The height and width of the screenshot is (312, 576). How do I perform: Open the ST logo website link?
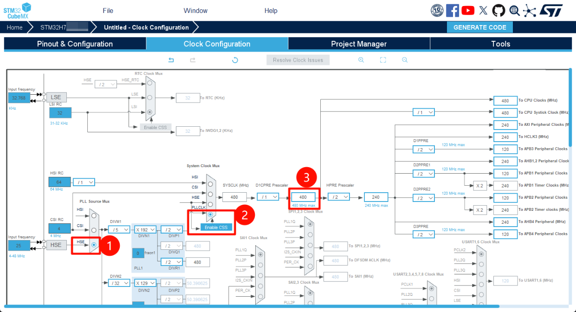pos(552,10)
